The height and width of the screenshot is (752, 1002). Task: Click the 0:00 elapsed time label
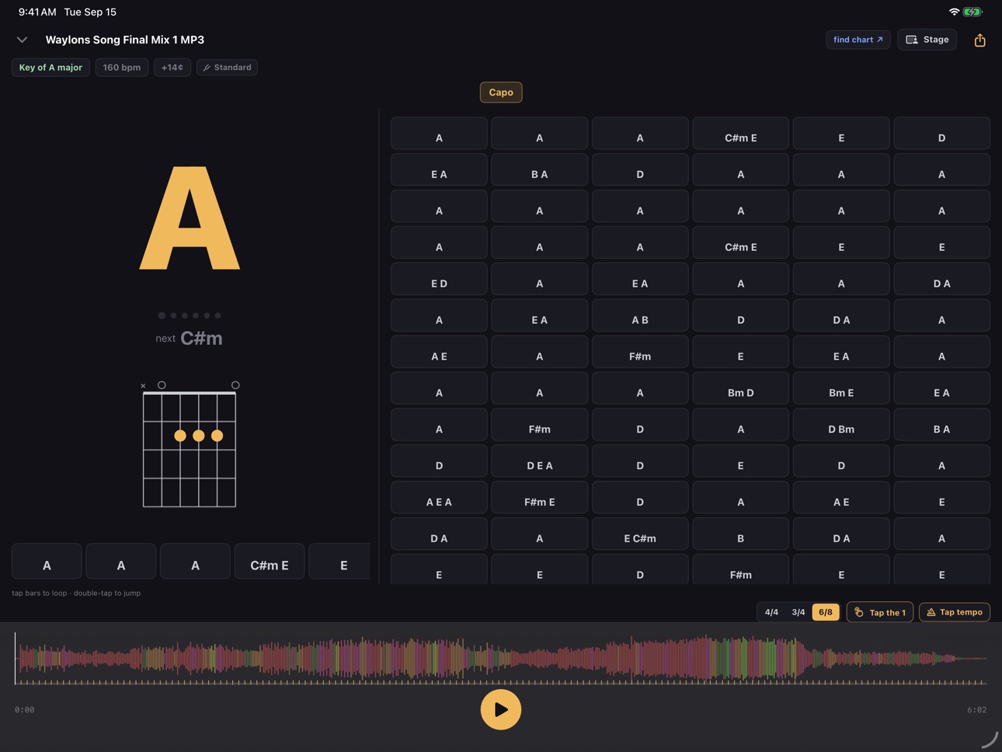[25, 709]
